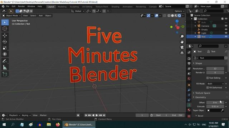Hide the Camera object with its eye icon
The height and width of the screenshot is (128, 229).
(226, 26)
